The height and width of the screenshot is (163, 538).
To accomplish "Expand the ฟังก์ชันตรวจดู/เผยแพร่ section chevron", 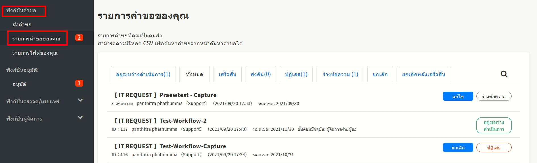I will click(x=80, y=100).
